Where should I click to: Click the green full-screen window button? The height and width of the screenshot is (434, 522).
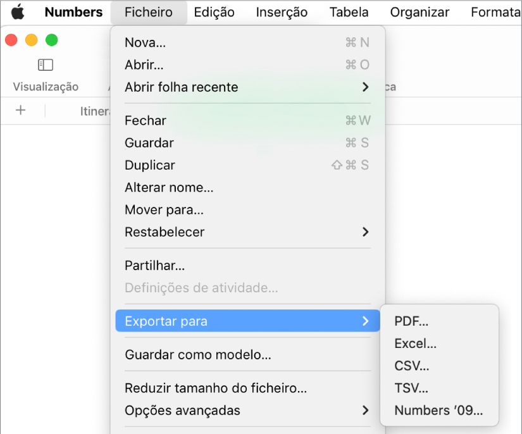pos(52,40)
